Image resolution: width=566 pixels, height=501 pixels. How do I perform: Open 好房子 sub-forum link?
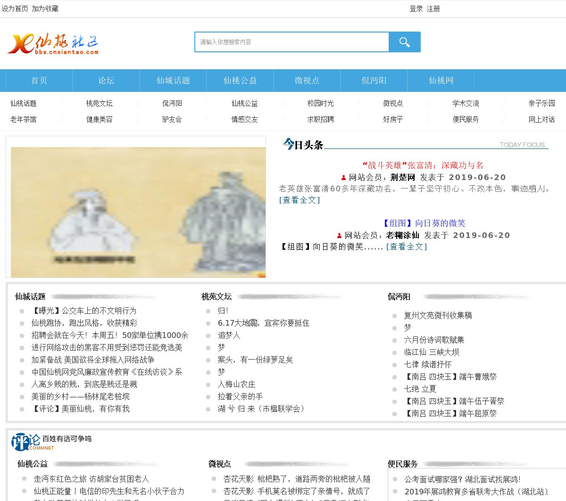[x=393, y=120]
